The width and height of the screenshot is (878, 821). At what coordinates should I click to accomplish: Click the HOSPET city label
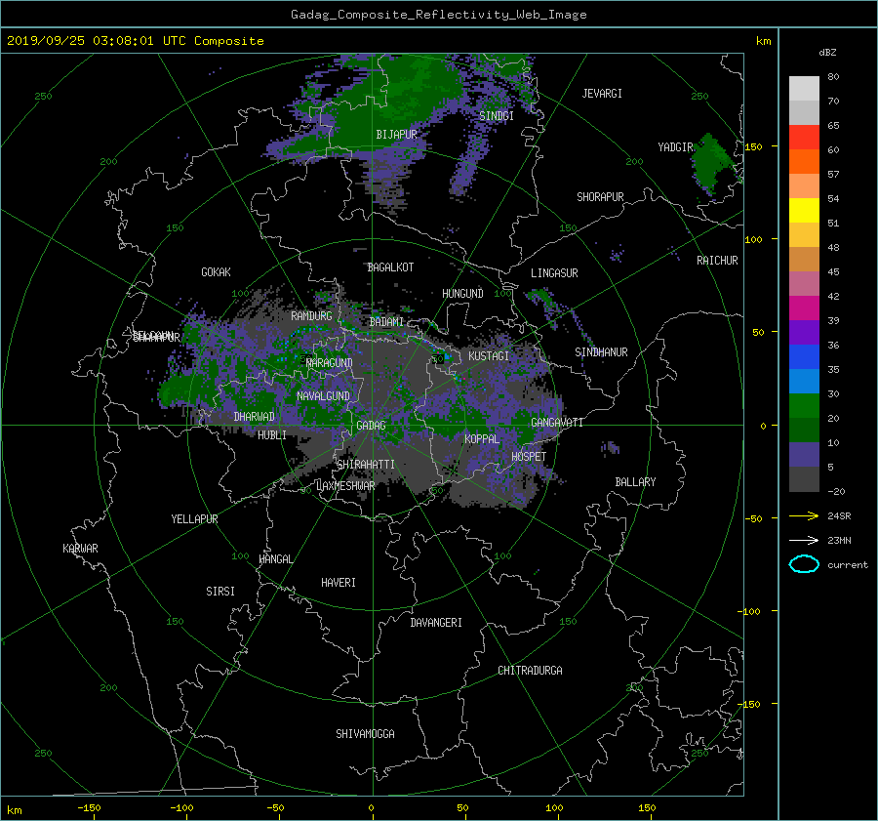[529, 457]
